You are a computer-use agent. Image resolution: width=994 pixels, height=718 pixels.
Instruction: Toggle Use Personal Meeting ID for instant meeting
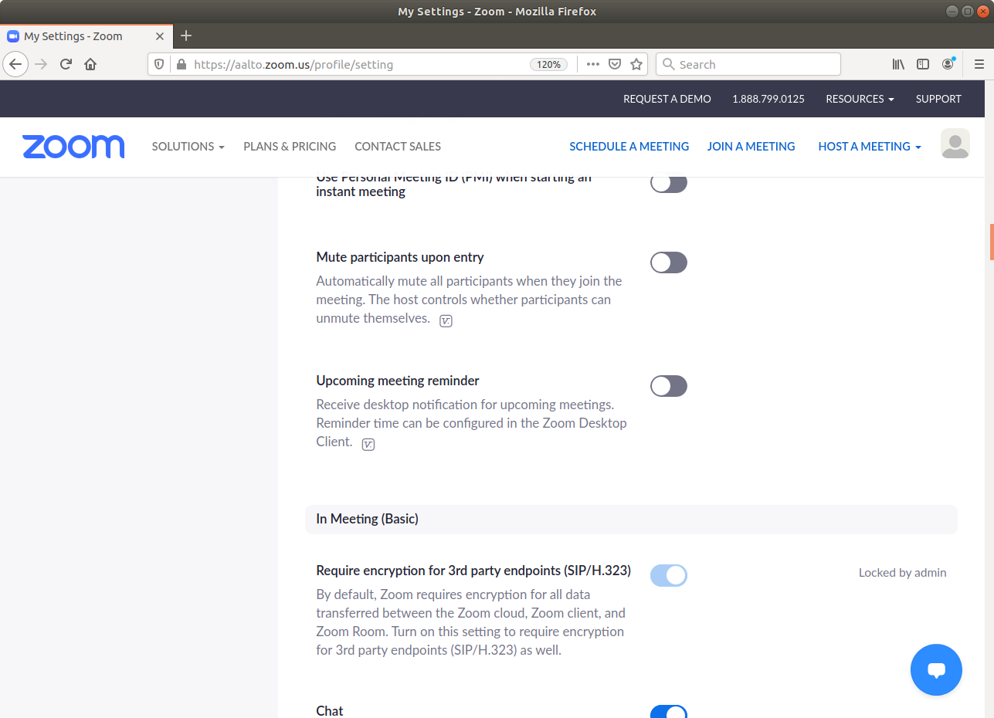pyautogui.click(x=668, y=184)
